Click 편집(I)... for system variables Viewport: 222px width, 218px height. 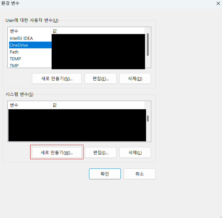[100, 153]
